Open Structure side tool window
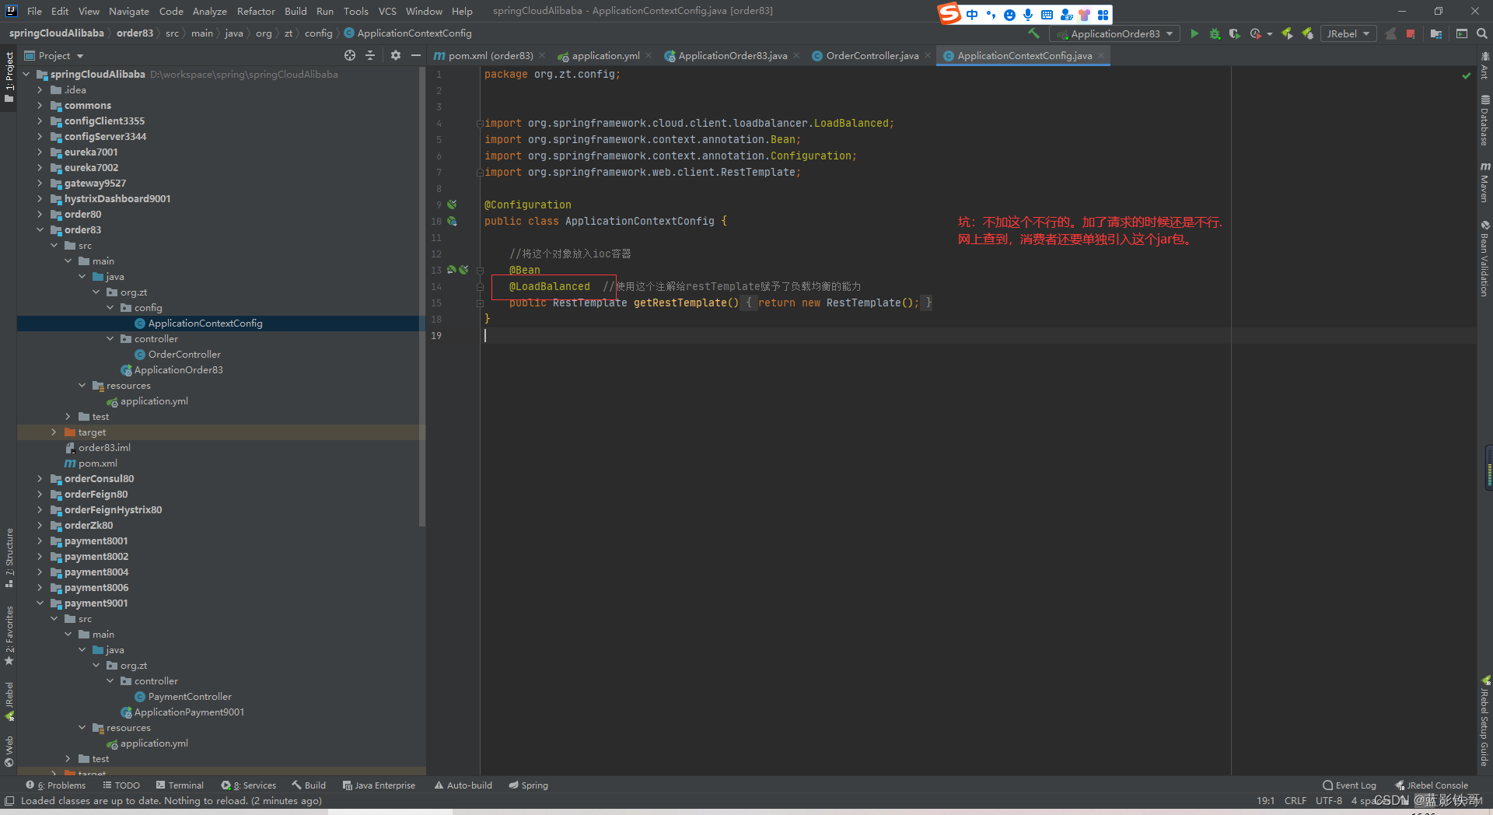 pos(9,557)
